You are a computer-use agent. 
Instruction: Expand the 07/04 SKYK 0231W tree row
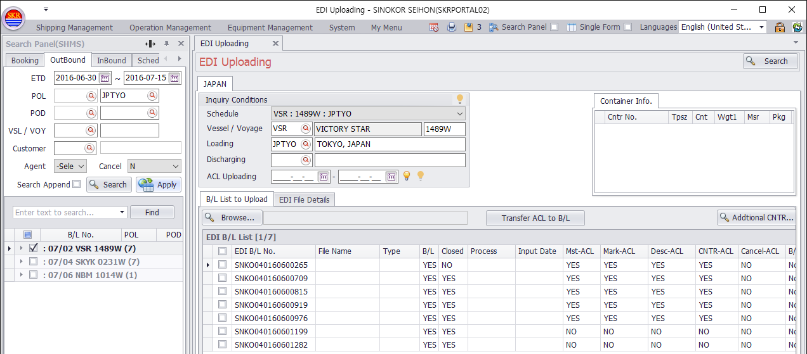click(x=21, y=262)
